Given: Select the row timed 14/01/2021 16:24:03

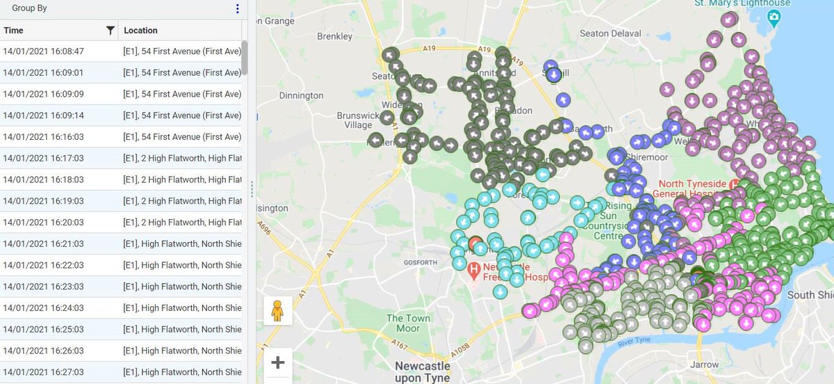Looking at the screenshot, I should (121, 307).
